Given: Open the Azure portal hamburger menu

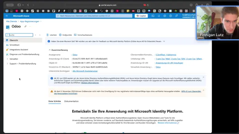Looking at the screenshot, I should click(7, 16).
